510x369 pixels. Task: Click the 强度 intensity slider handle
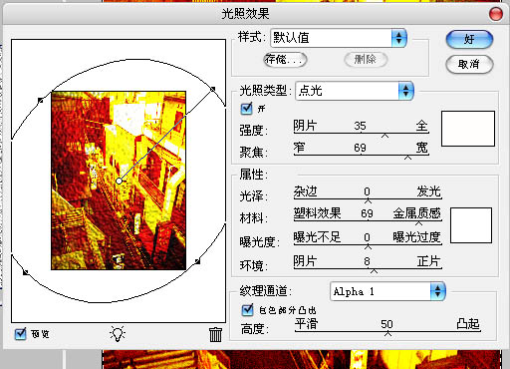tap(384, 136)
